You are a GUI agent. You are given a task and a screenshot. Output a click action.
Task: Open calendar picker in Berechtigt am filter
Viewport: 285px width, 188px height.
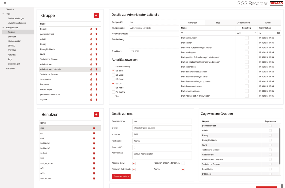pyautogui.click(x=278, y=33)
